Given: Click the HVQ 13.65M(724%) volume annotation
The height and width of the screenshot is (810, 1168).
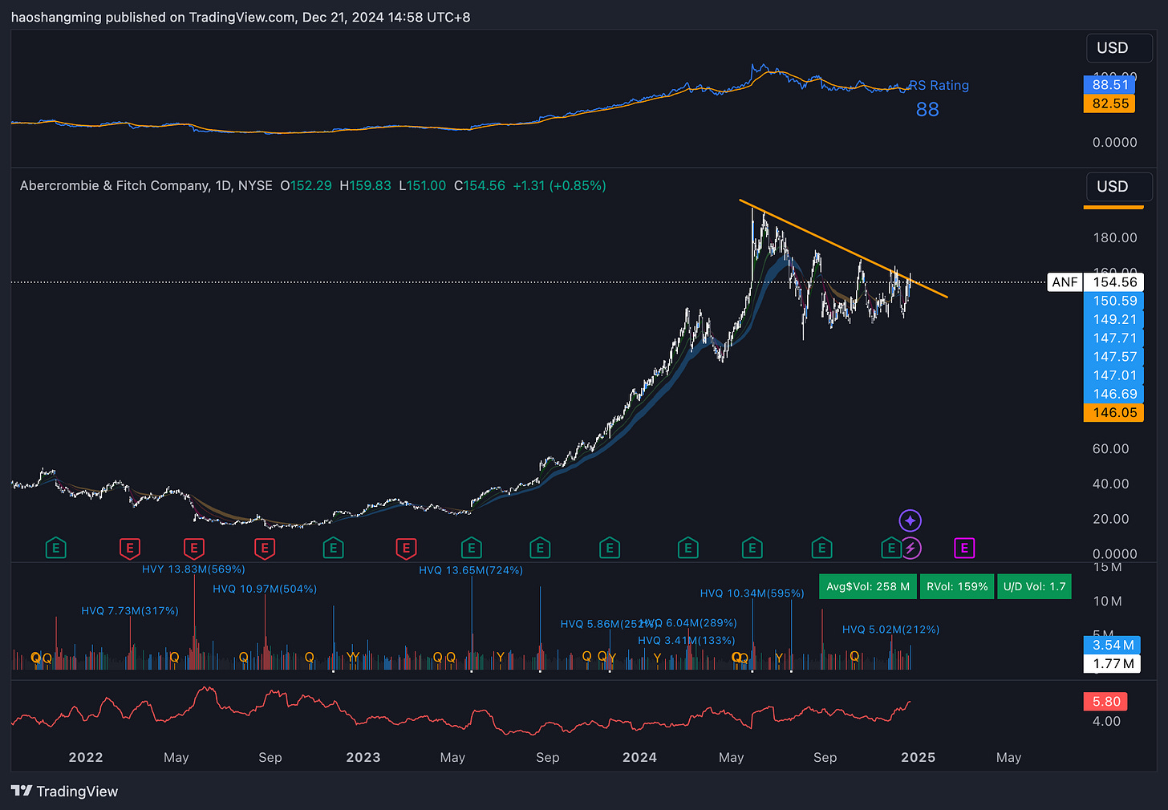Looking at the screenshot, I should [471, 570].
